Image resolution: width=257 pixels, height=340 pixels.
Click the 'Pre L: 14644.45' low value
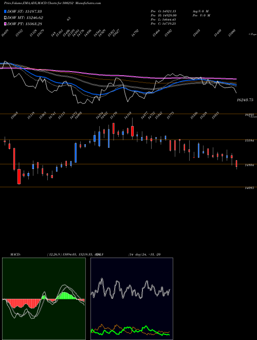pyautogui.click(x=164, y=20)
